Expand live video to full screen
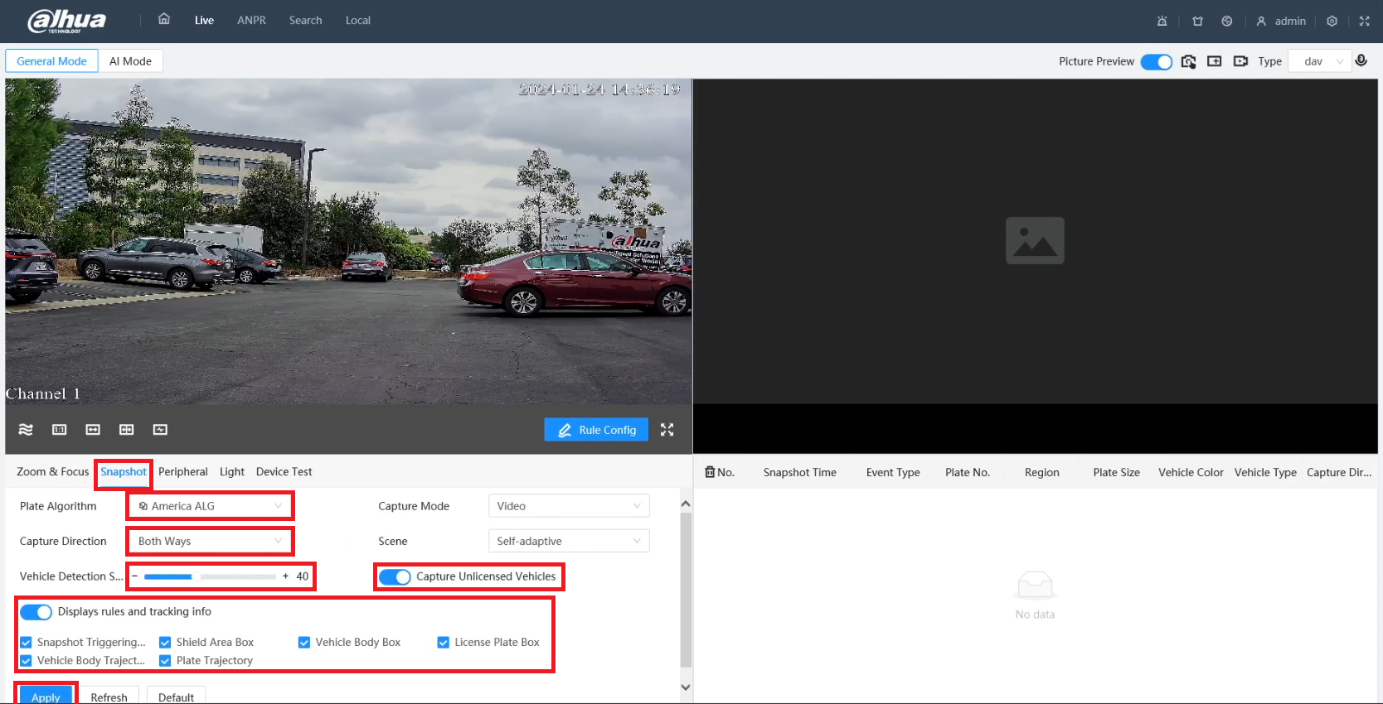 (x=667, y=429)
